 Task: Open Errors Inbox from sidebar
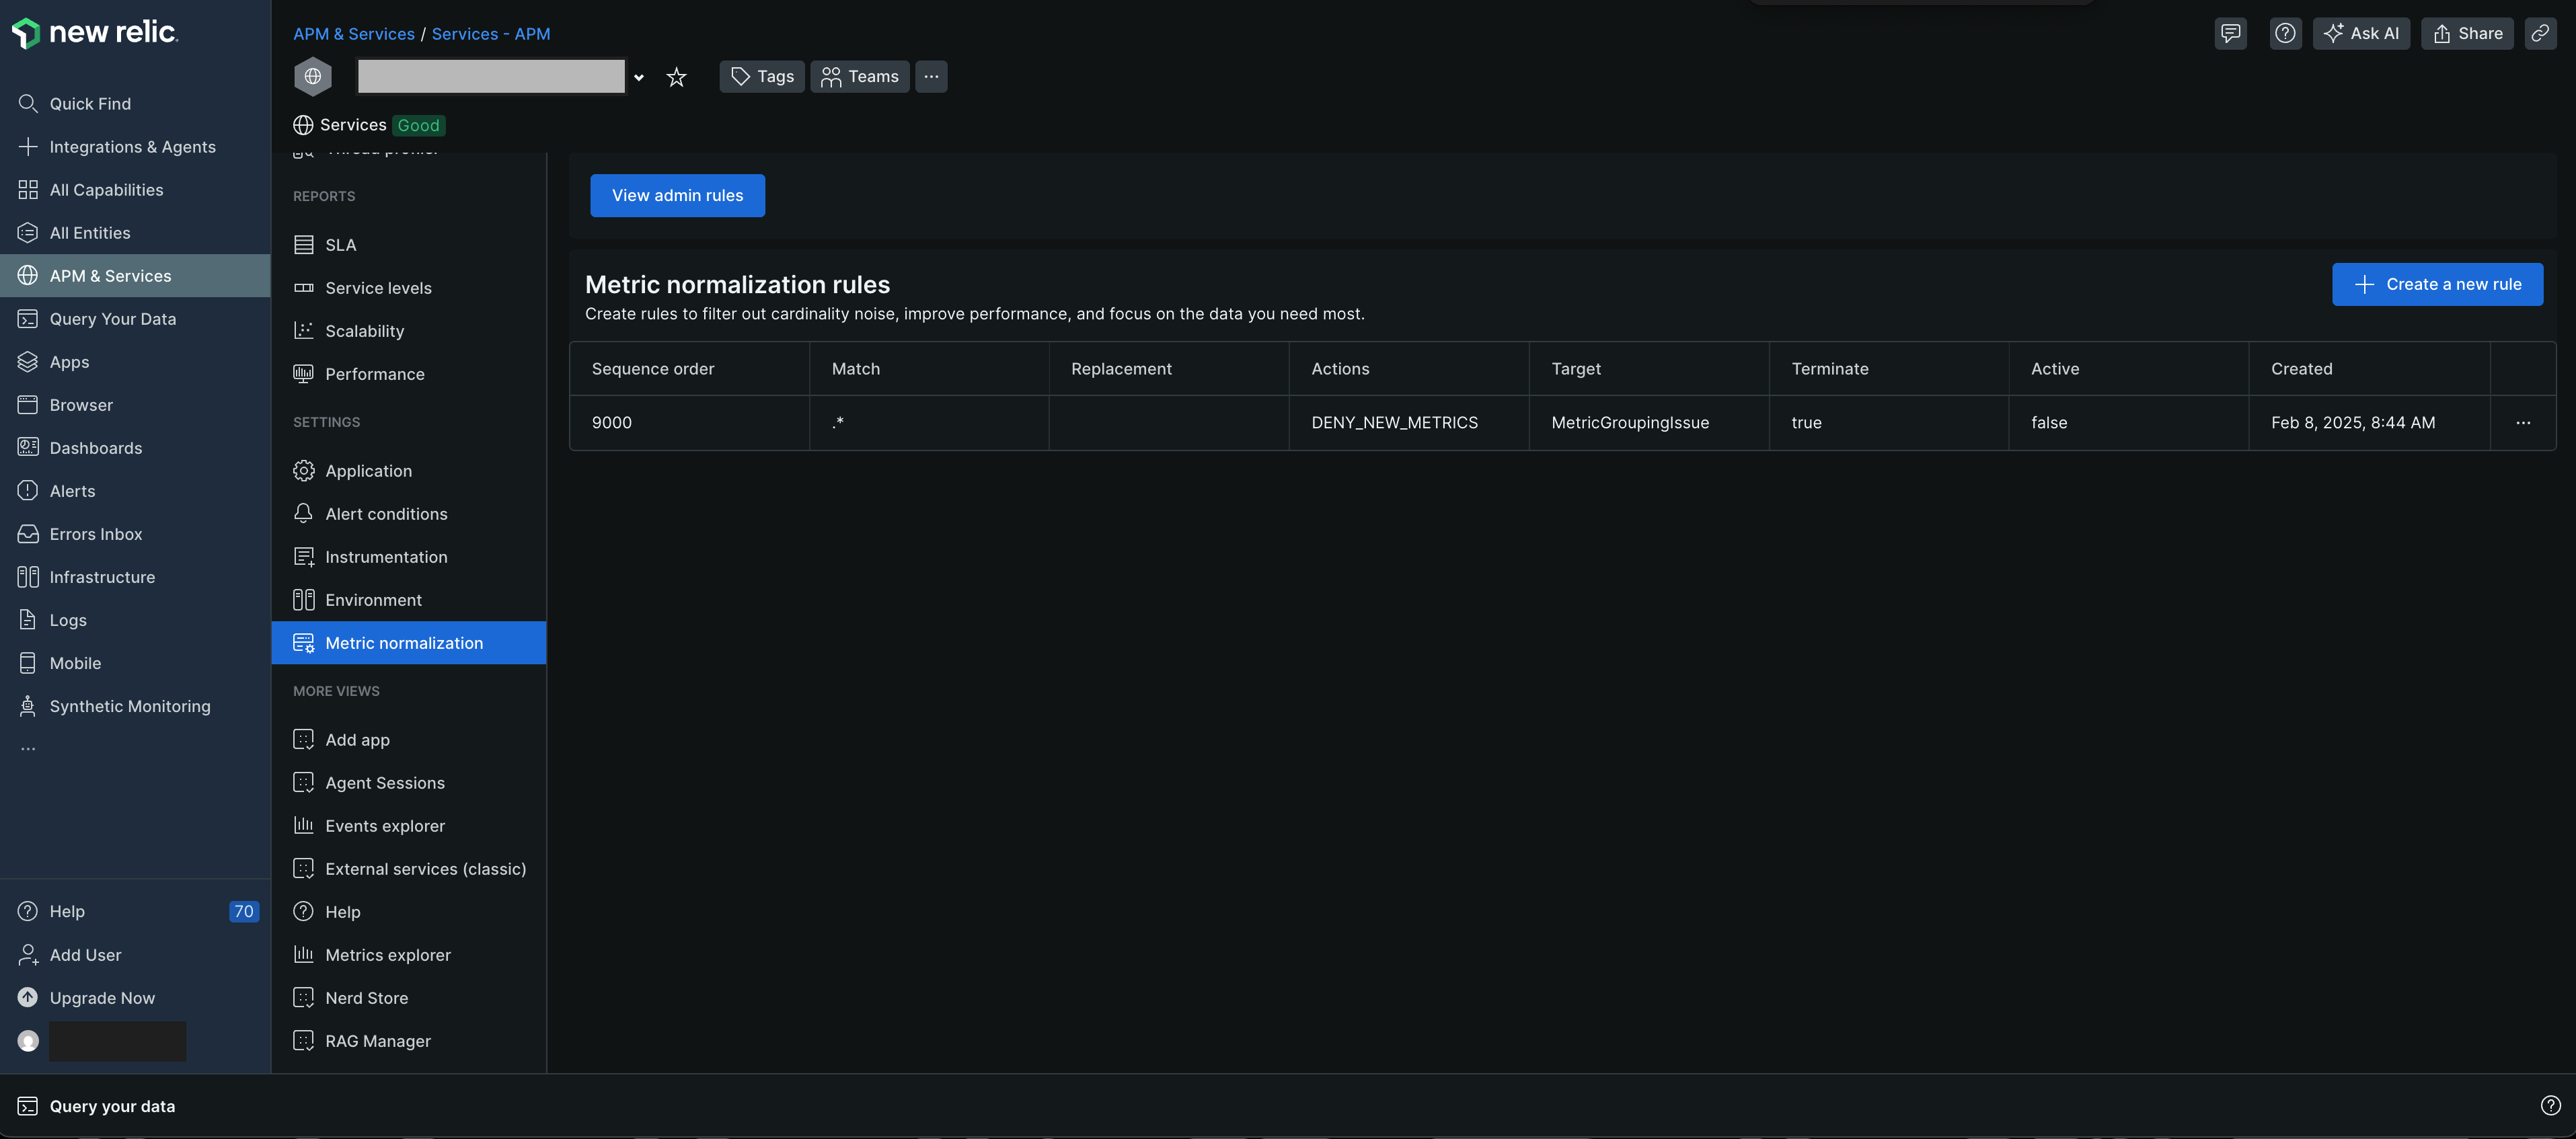pyautogui.click(x=95, y=534)
